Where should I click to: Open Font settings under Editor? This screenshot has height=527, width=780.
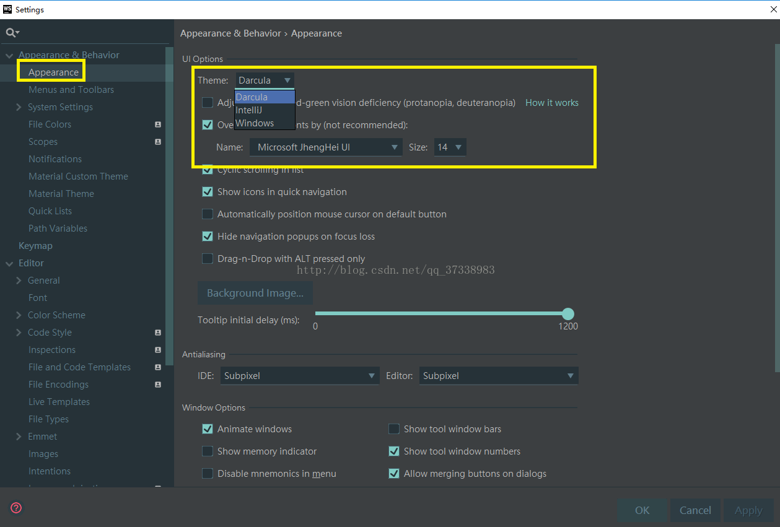(38, 298)
